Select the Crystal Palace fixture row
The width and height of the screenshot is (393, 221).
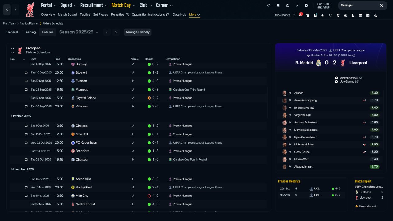[x=138, y=98]
